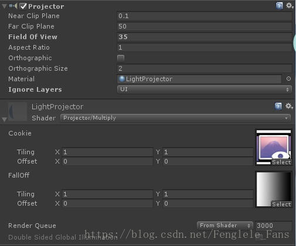Open LightProjector material help reference icon
Image resolution: width=296 pixels, height=246 pixels.
point(278,106)
